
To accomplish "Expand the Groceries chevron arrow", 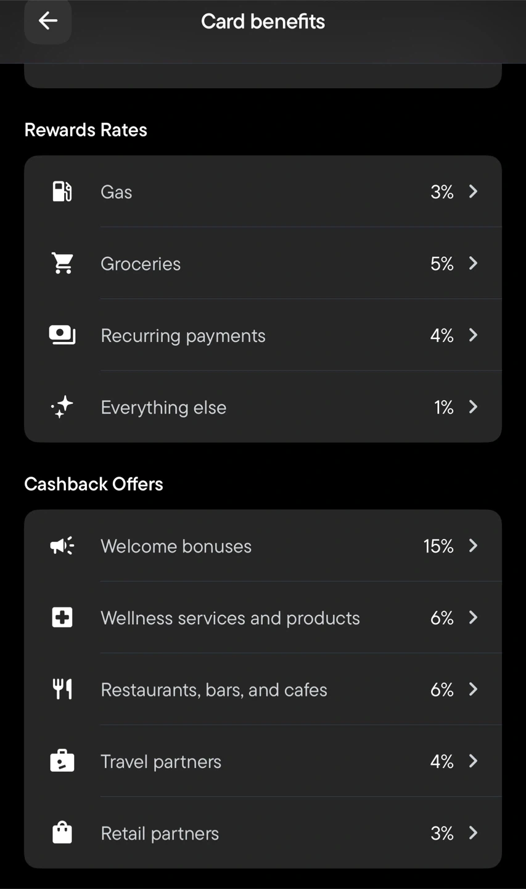I will click(473, 264).
